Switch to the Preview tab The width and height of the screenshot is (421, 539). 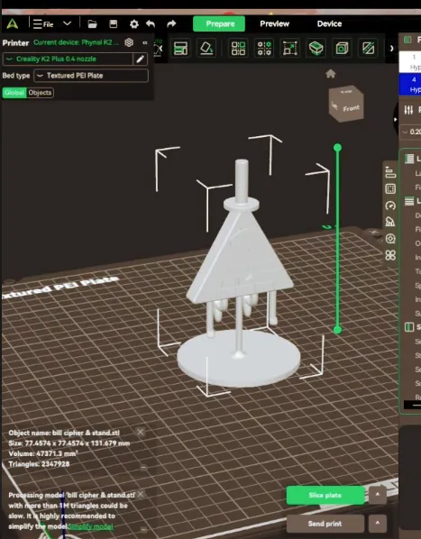coord(275,23)
